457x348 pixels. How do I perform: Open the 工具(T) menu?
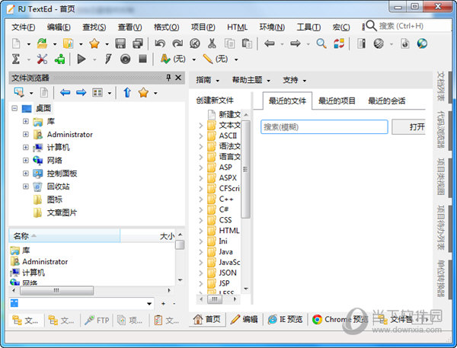coord(308,27)
